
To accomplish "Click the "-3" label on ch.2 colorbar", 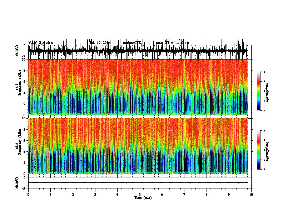I will pos(264,131).
